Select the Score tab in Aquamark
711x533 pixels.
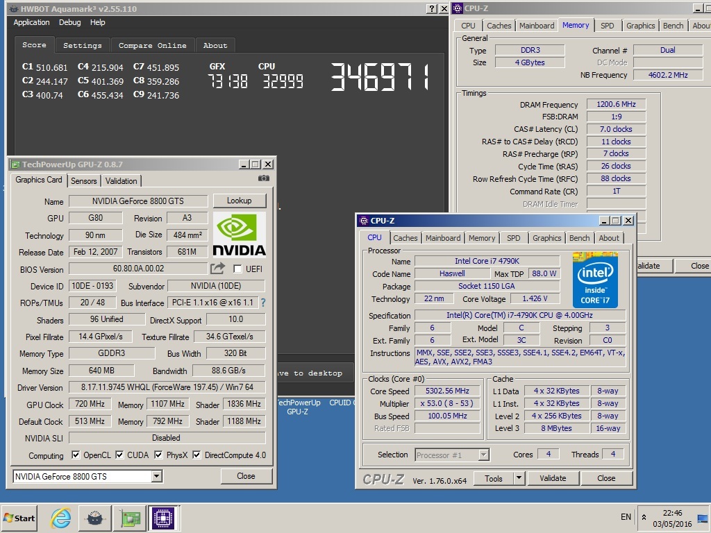coord(35,45)
